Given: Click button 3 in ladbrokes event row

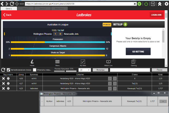Looking at the screenshot, I should [115, 88].
